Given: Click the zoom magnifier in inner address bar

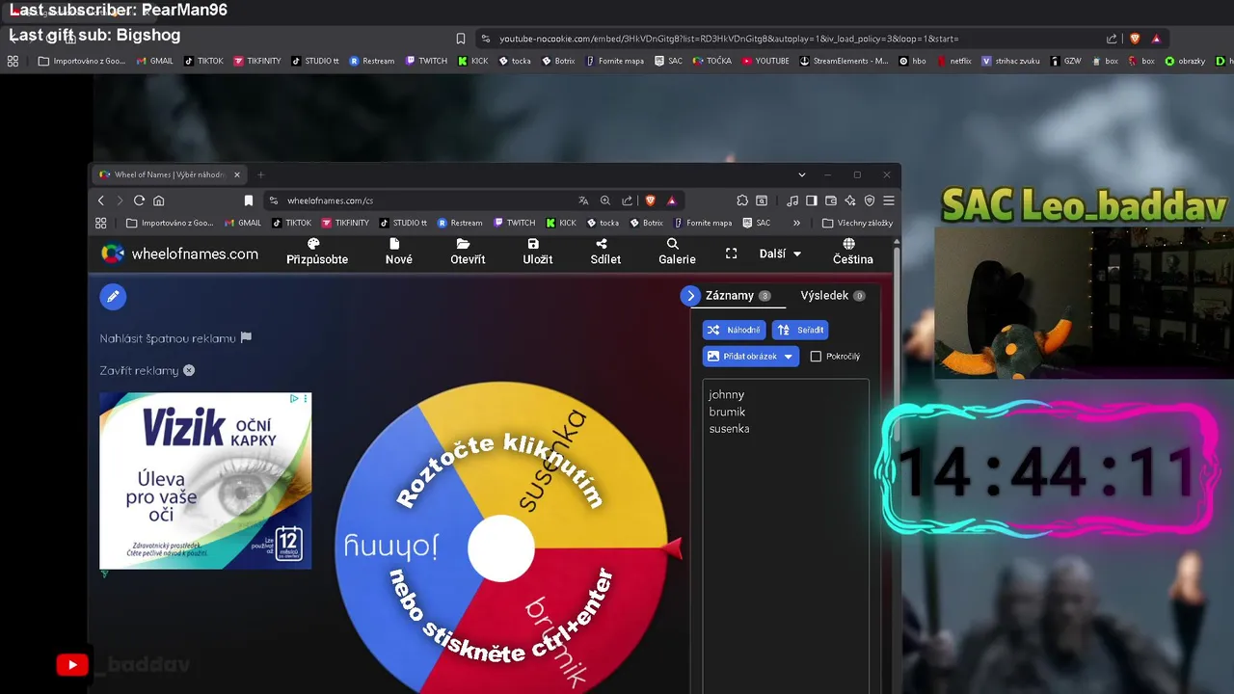Looking at the screenshot, I should (x=605, y=200).
